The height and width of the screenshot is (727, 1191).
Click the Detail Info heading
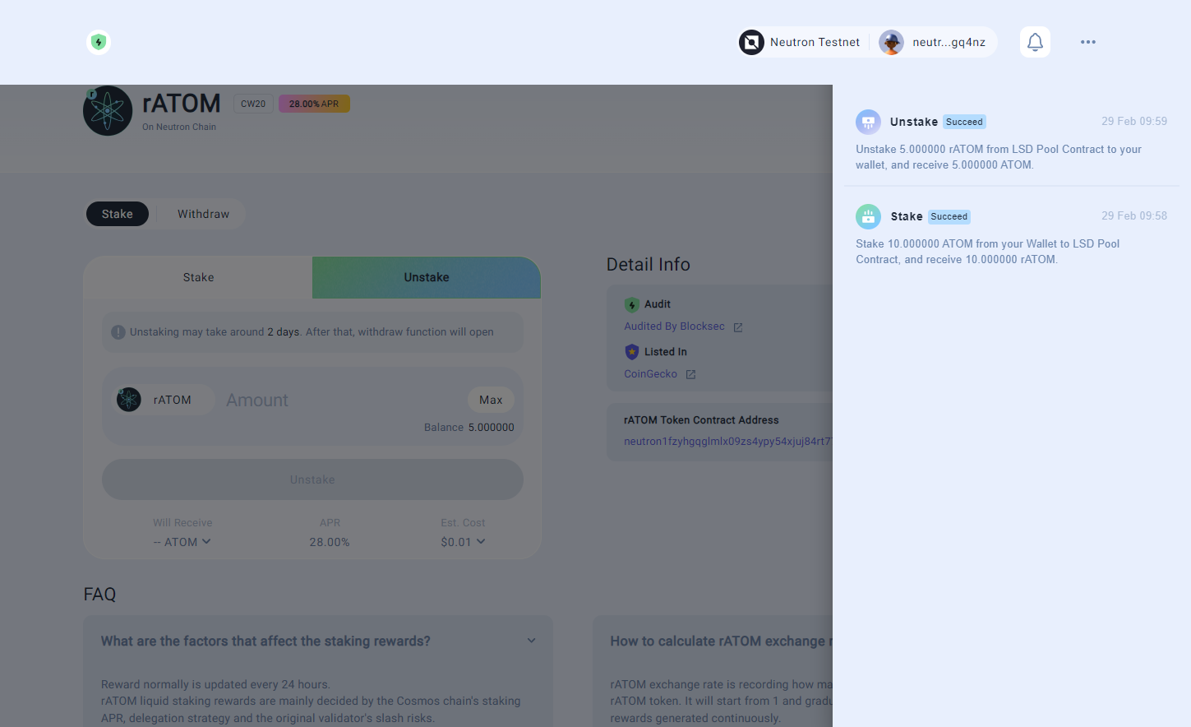pyautogui.click(x=649, y=264)
